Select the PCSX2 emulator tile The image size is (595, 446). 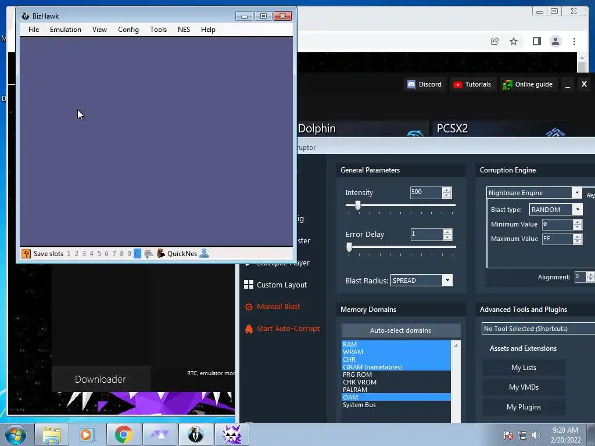click(501, 129)
